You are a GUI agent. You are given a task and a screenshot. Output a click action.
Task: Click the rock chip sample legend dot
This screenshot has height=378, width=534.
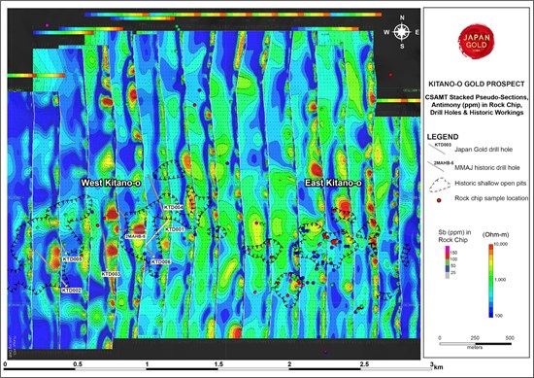click(x=439, y=200)
